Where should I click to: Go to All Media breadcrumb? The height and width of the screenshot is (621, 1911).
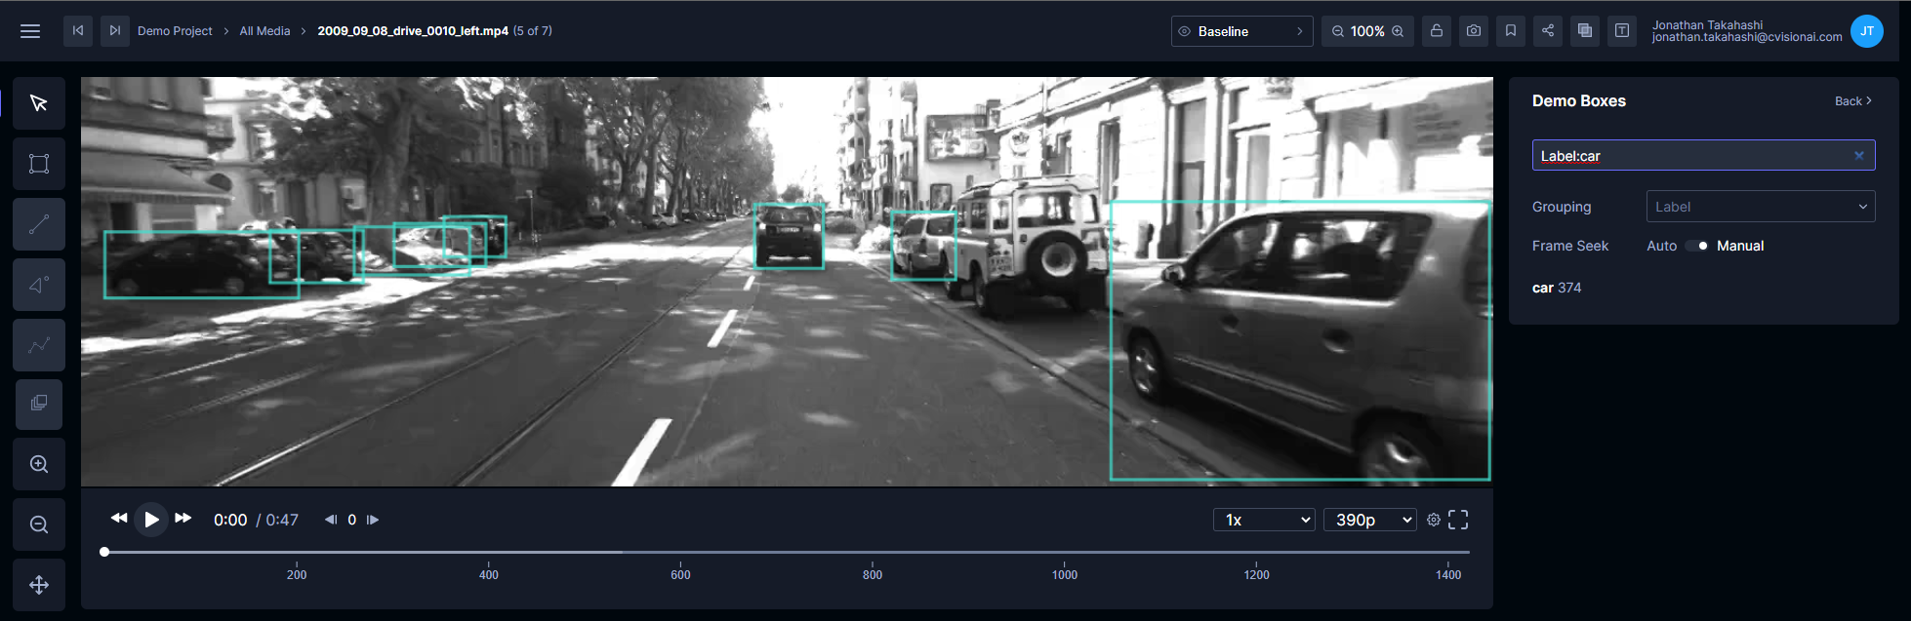pos(264,31)
